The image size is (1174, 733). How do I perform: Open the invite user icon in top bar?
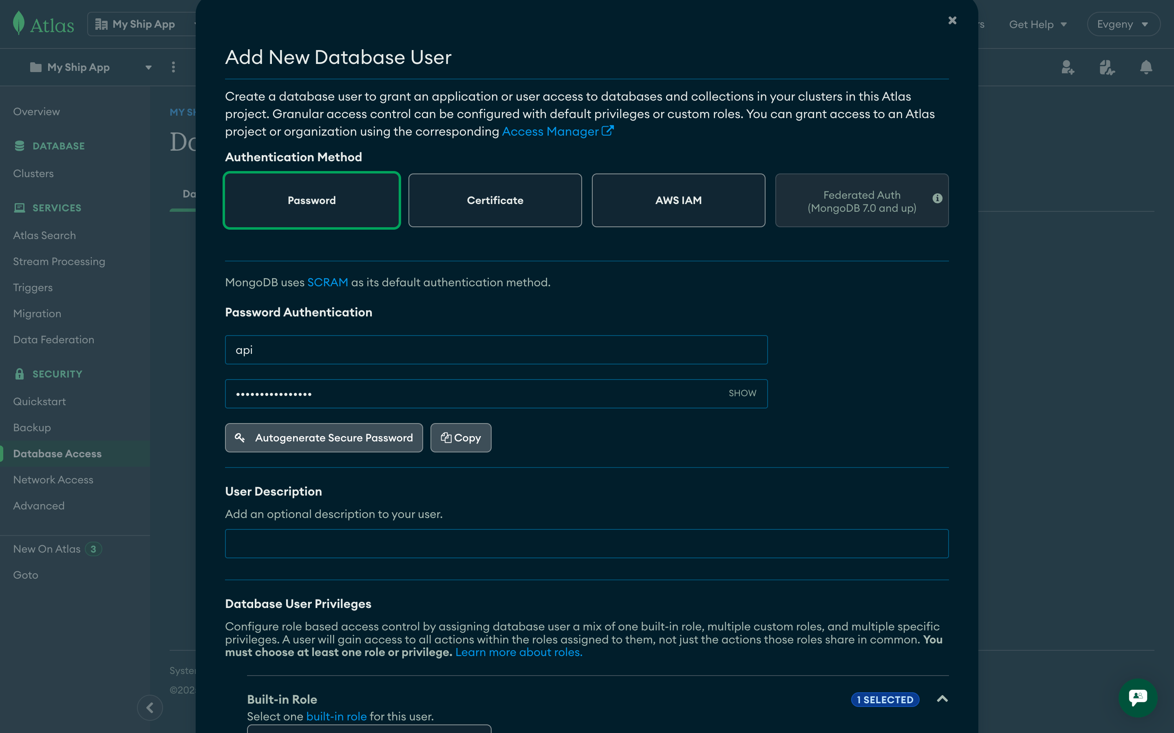click(x=1068, y=67)
